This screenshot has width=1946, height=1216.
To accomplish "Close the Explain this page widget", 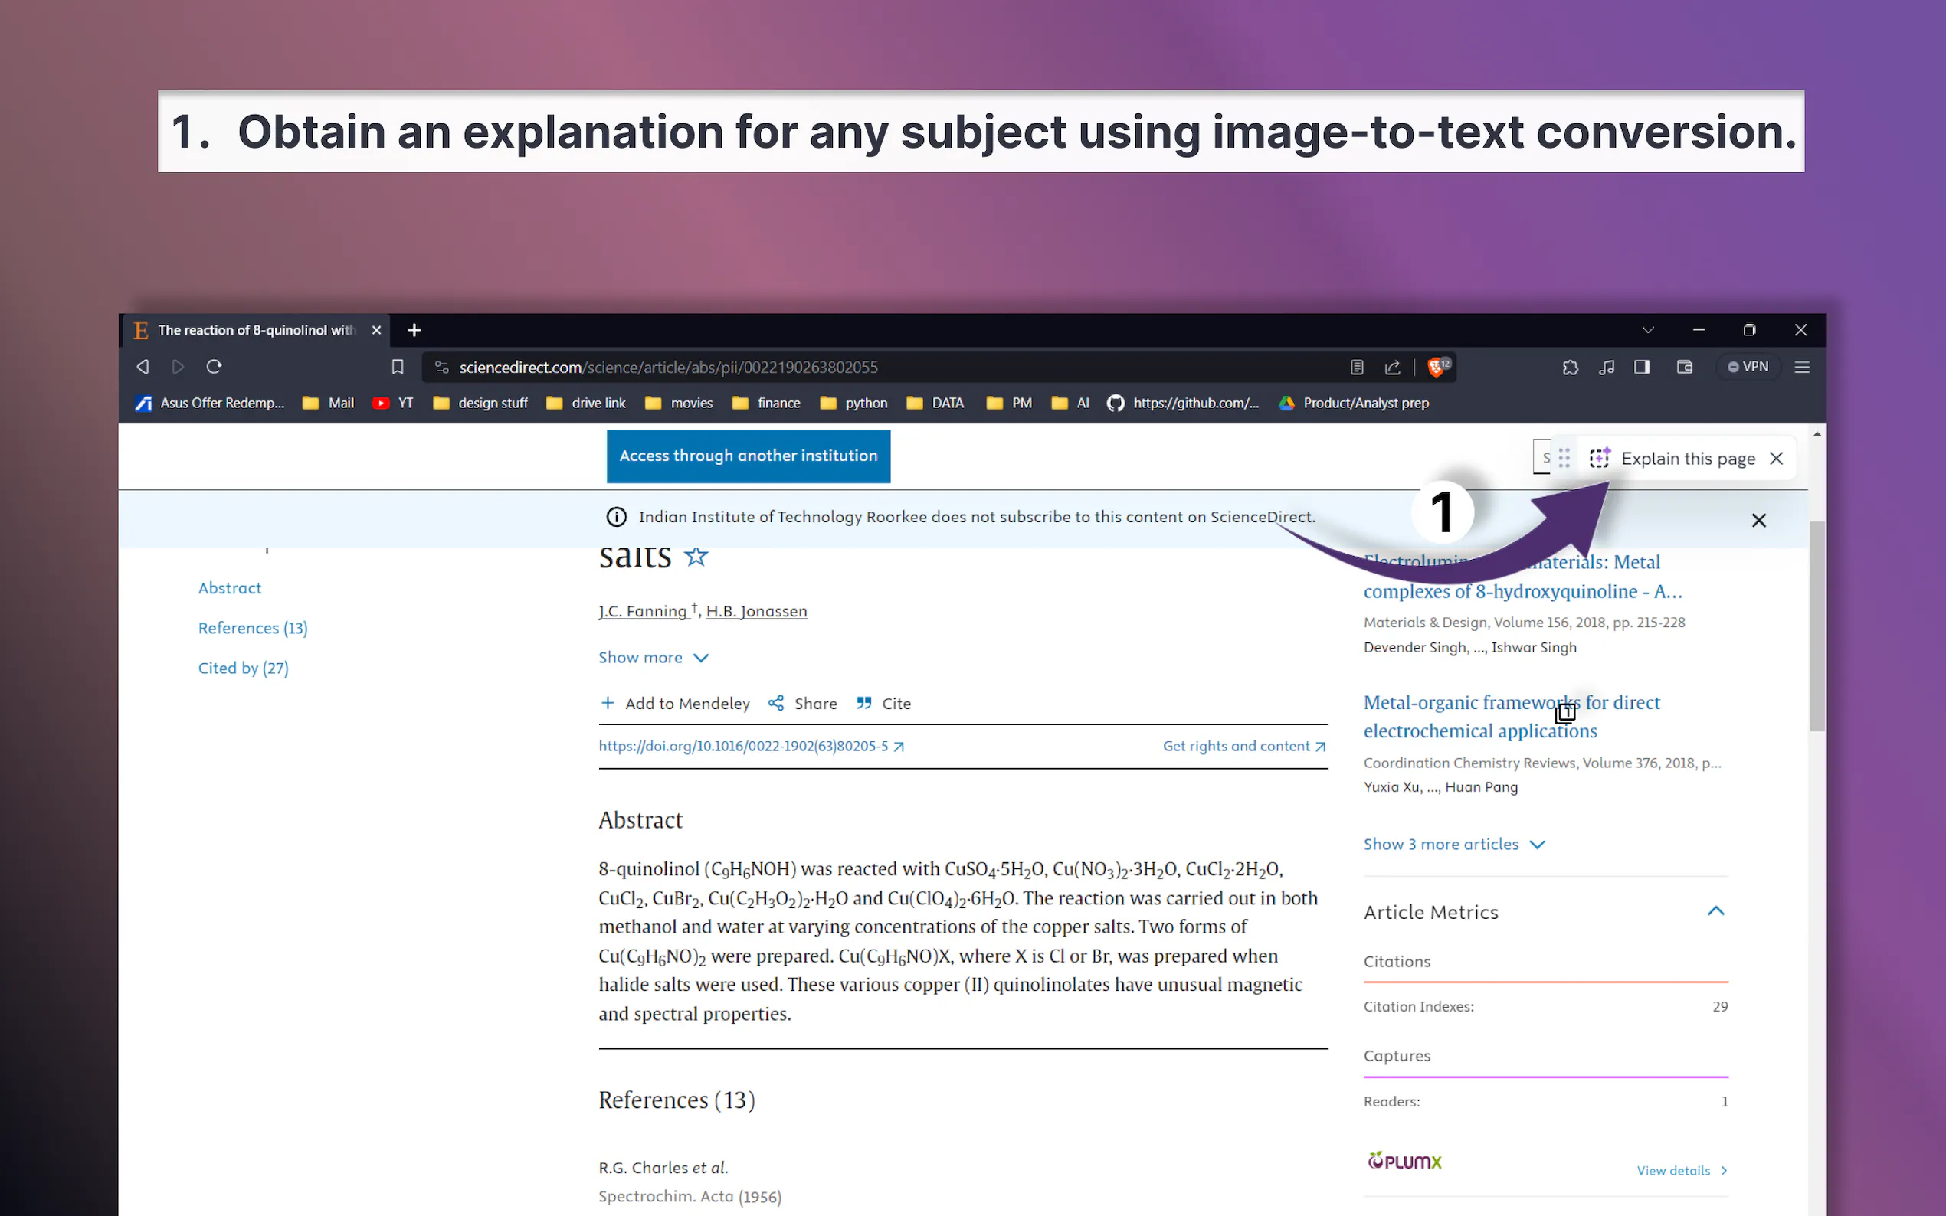I will pos(1776,459).
